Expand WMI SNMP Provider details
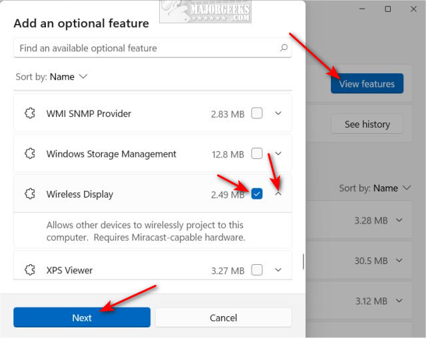The height and width of the screenshot is (338, 426). click(278, 114)
